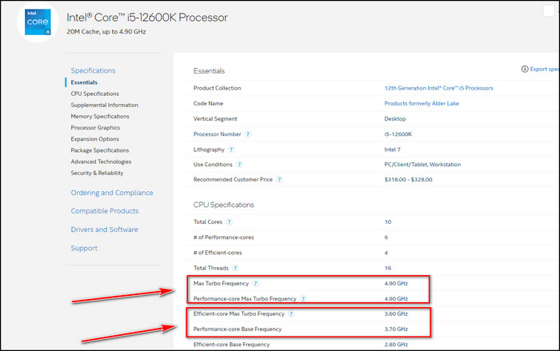
Task: Click the Total Cores value 10
Action: [388, 222]
